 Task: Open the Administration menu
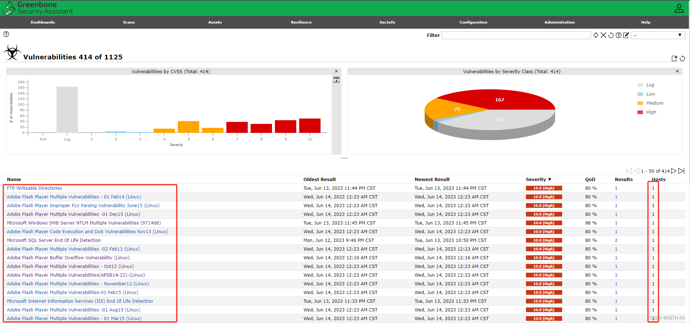[560, 22]
